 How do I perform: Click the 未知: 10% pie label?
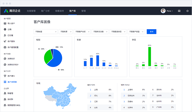click(59, 47)
